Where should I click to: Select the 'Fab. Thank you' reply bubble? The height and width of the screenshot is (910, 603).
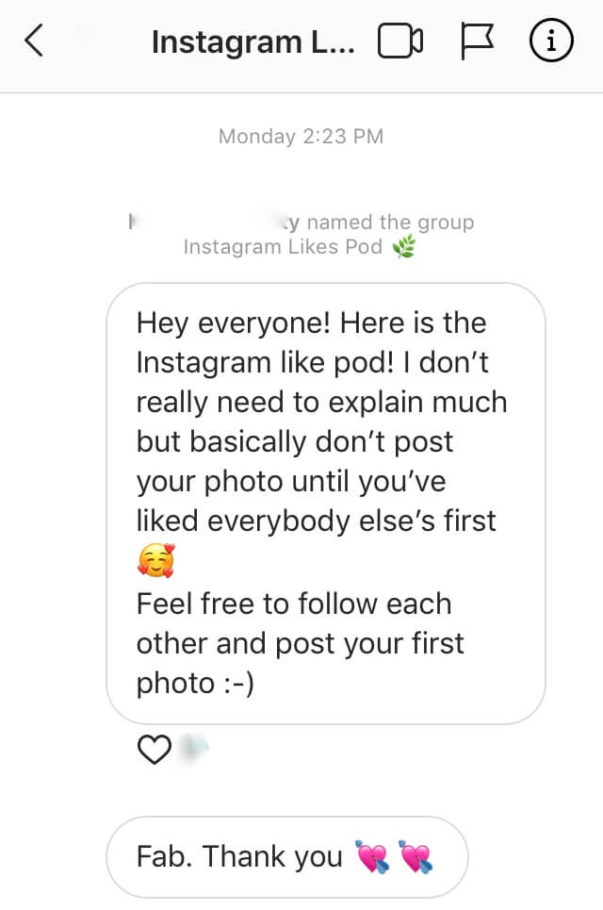coord(286,856)
